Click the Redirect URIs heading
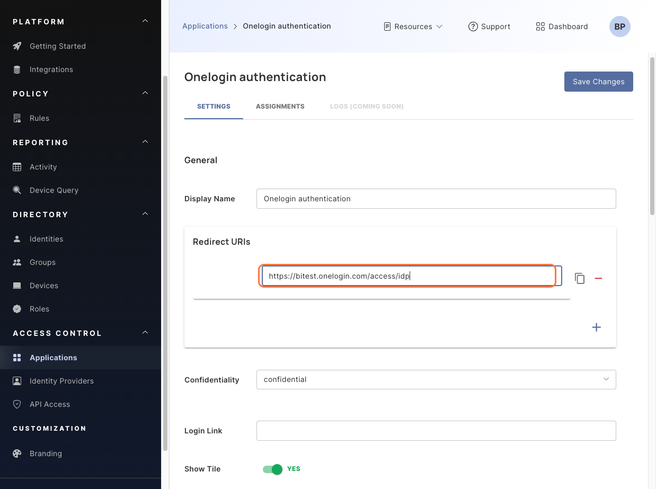 (x=221, y=242)
